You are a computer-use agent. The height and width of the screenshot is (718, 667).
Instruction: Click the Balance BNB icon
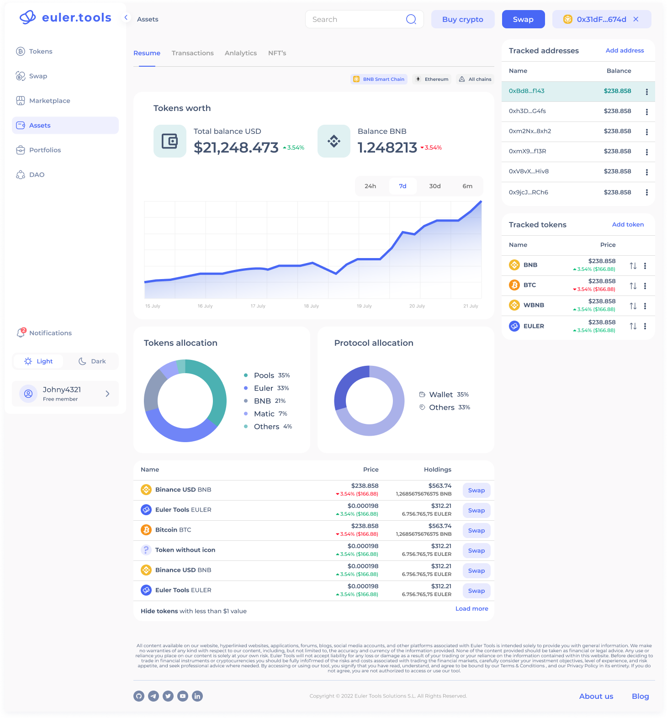[334, 141]
